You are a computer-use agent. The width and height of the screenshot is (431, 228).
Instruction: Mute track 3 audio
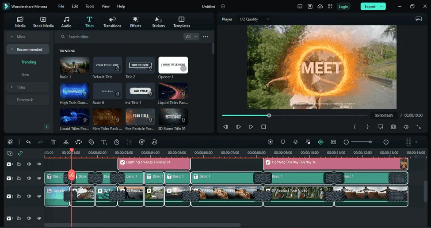tap(29, 178)
